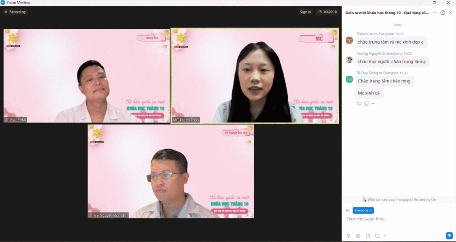Click the file attachment icon in chat
456x242 pixels.
(368, 236)
